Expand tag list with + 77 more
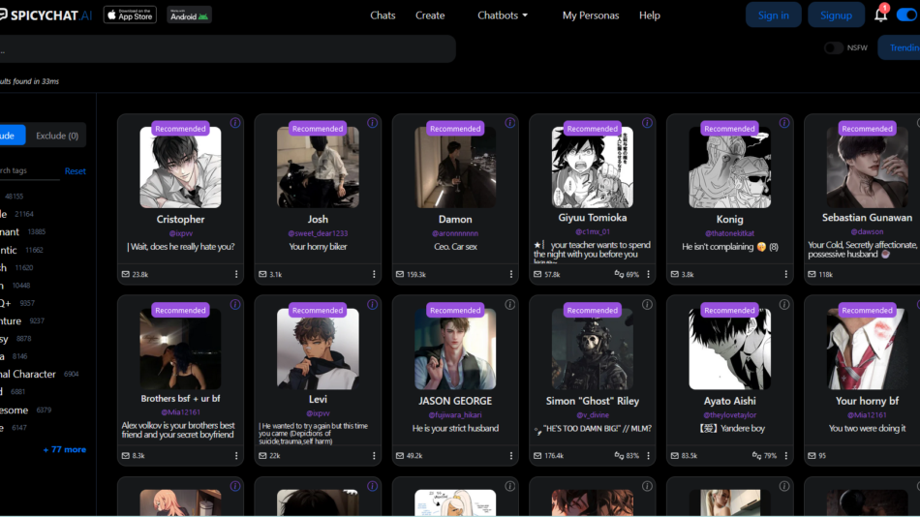The width and height of the screenshot is (920, 517). tap(64, 449)
